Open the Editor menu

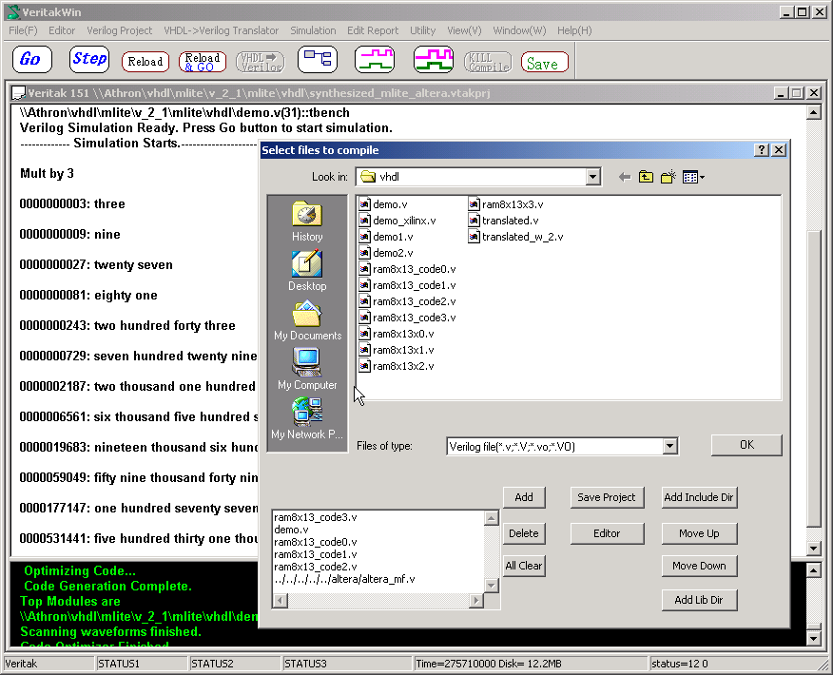point(62,30)
